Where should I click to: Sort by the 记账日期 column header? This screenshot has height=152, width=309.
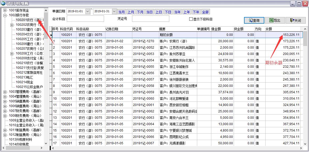[x=112, y=29]
